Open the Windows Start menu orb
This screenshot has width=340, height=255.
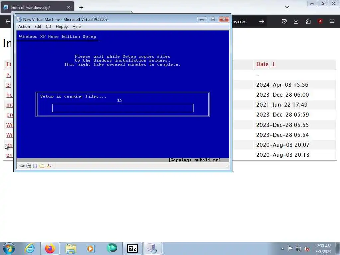9,248
